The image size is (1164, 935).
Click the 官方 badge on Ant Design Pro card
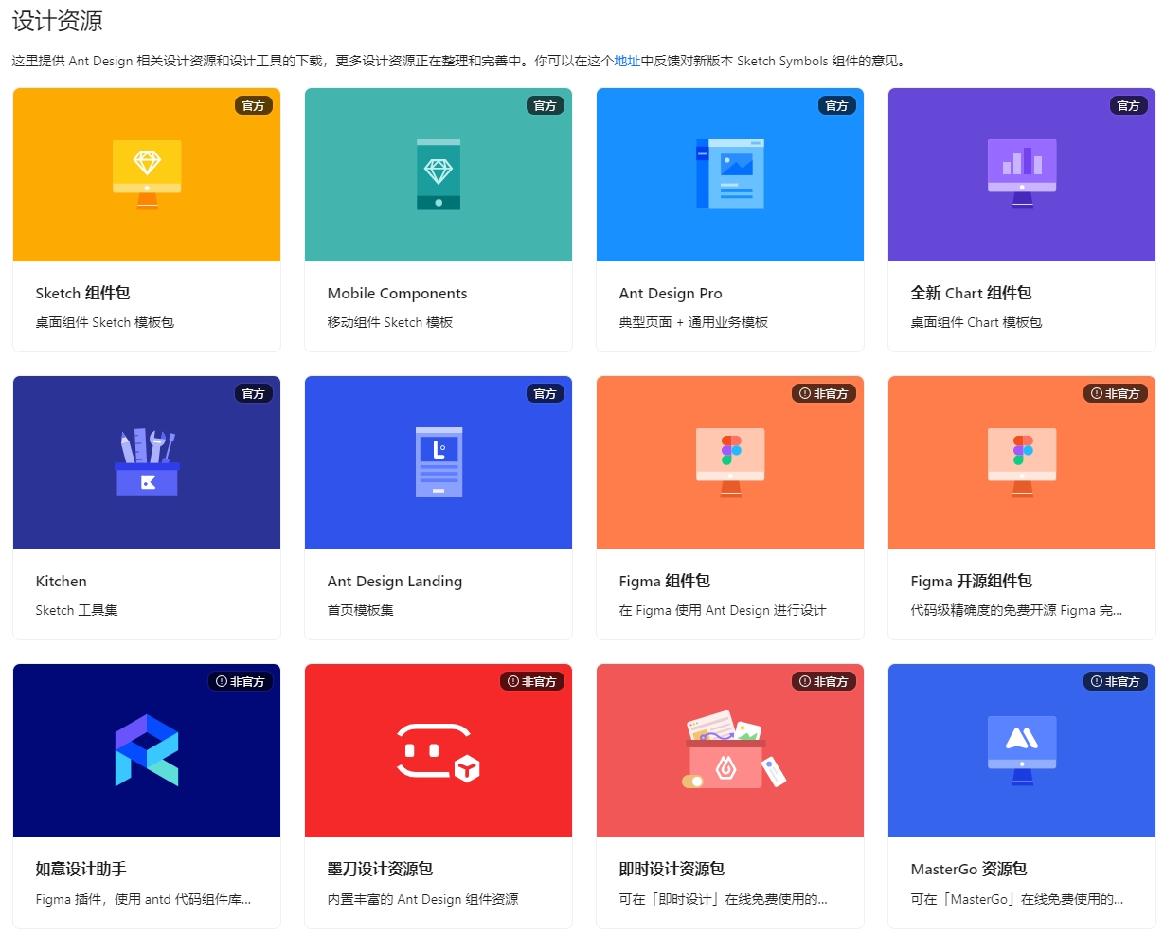point(837,105)
